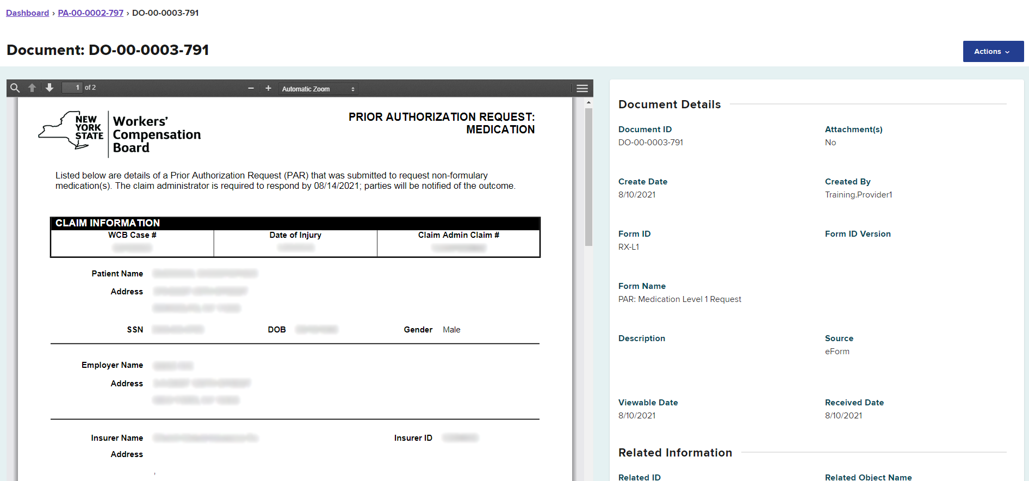Screen dimensions: 1029x481
Task: Click the Document Details heading
Action: click(x=670, y=104)
